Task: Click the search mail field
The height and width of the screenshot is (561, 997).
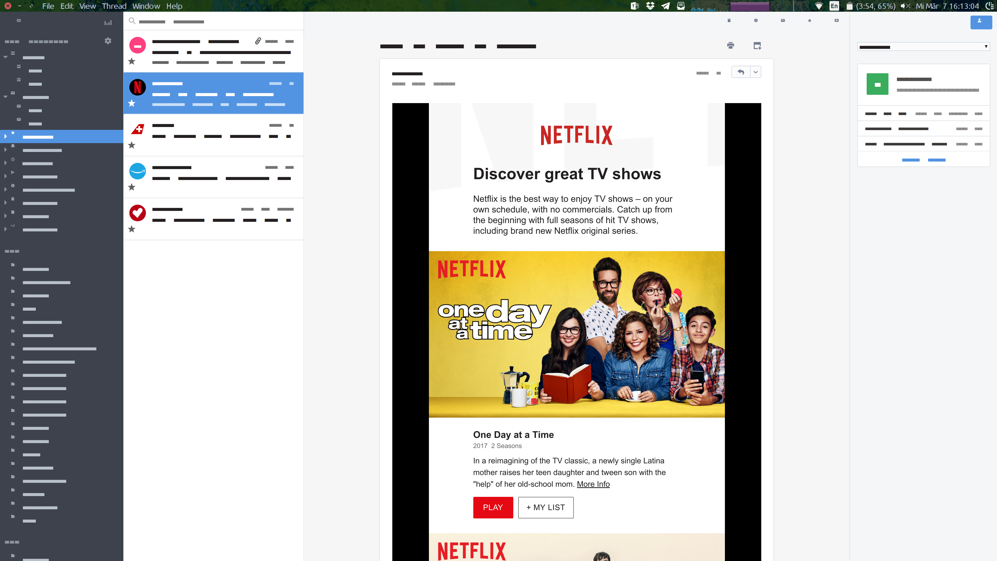Action: point(213,21)
